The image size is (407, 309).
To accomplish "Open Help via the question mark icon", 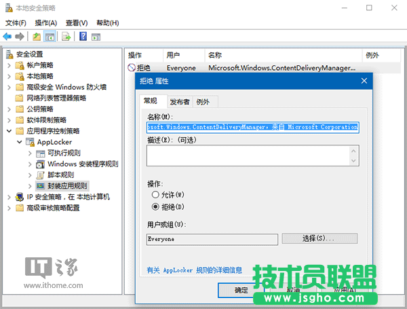I will (83, 37).
